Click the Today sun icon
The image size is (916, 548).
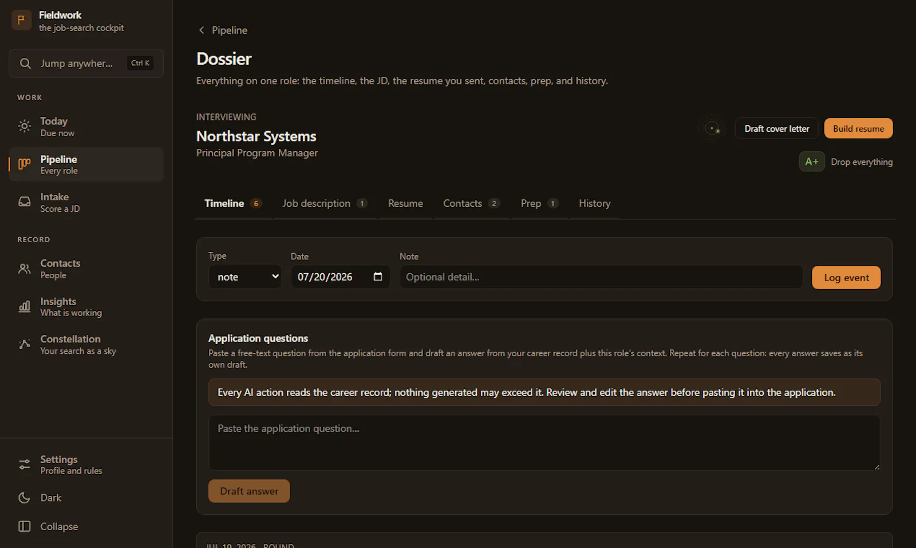click(x=24, y=126)
